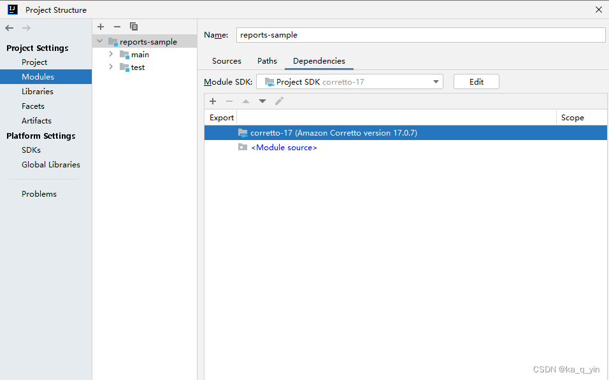Click the Edit SDK button
609x380 pixels.
pyautogui.click(x=476, y=82)
